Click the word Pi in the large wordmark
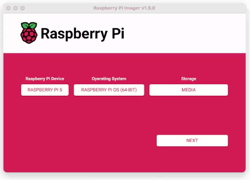Viewport: 250px width, 180px height. coord(118,33)
